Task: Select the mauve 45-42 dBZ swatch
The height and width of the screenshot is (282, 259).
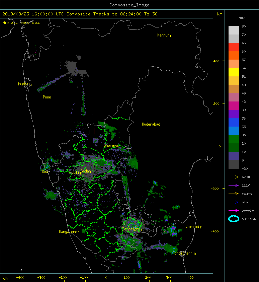Action: (234, 97)
